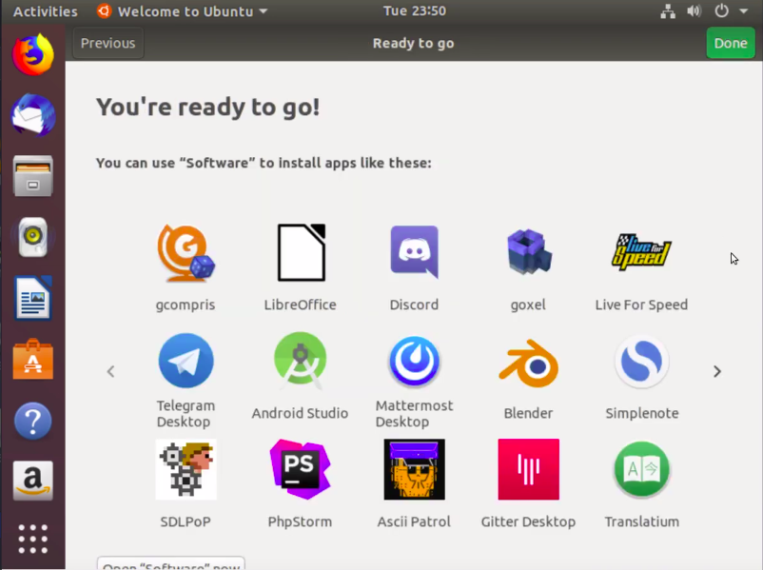Select the Ascii Patrol game icon
The image size is (763, 570).
coord(414,469)
